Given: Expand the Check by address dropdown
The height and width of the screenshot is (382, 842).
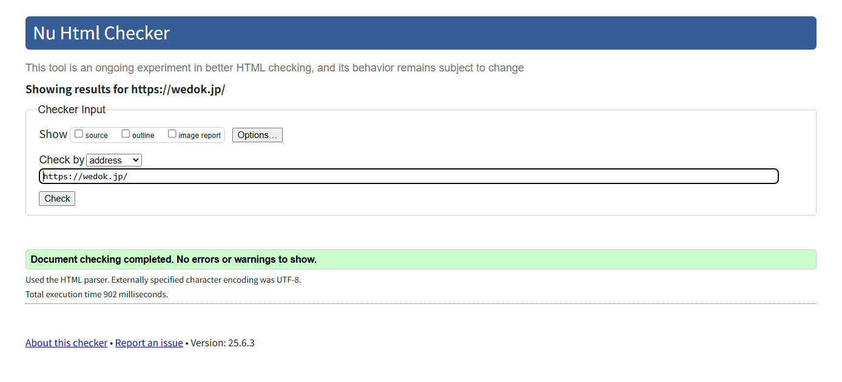Looking at the screenshot, I should (x=114, y=160).
